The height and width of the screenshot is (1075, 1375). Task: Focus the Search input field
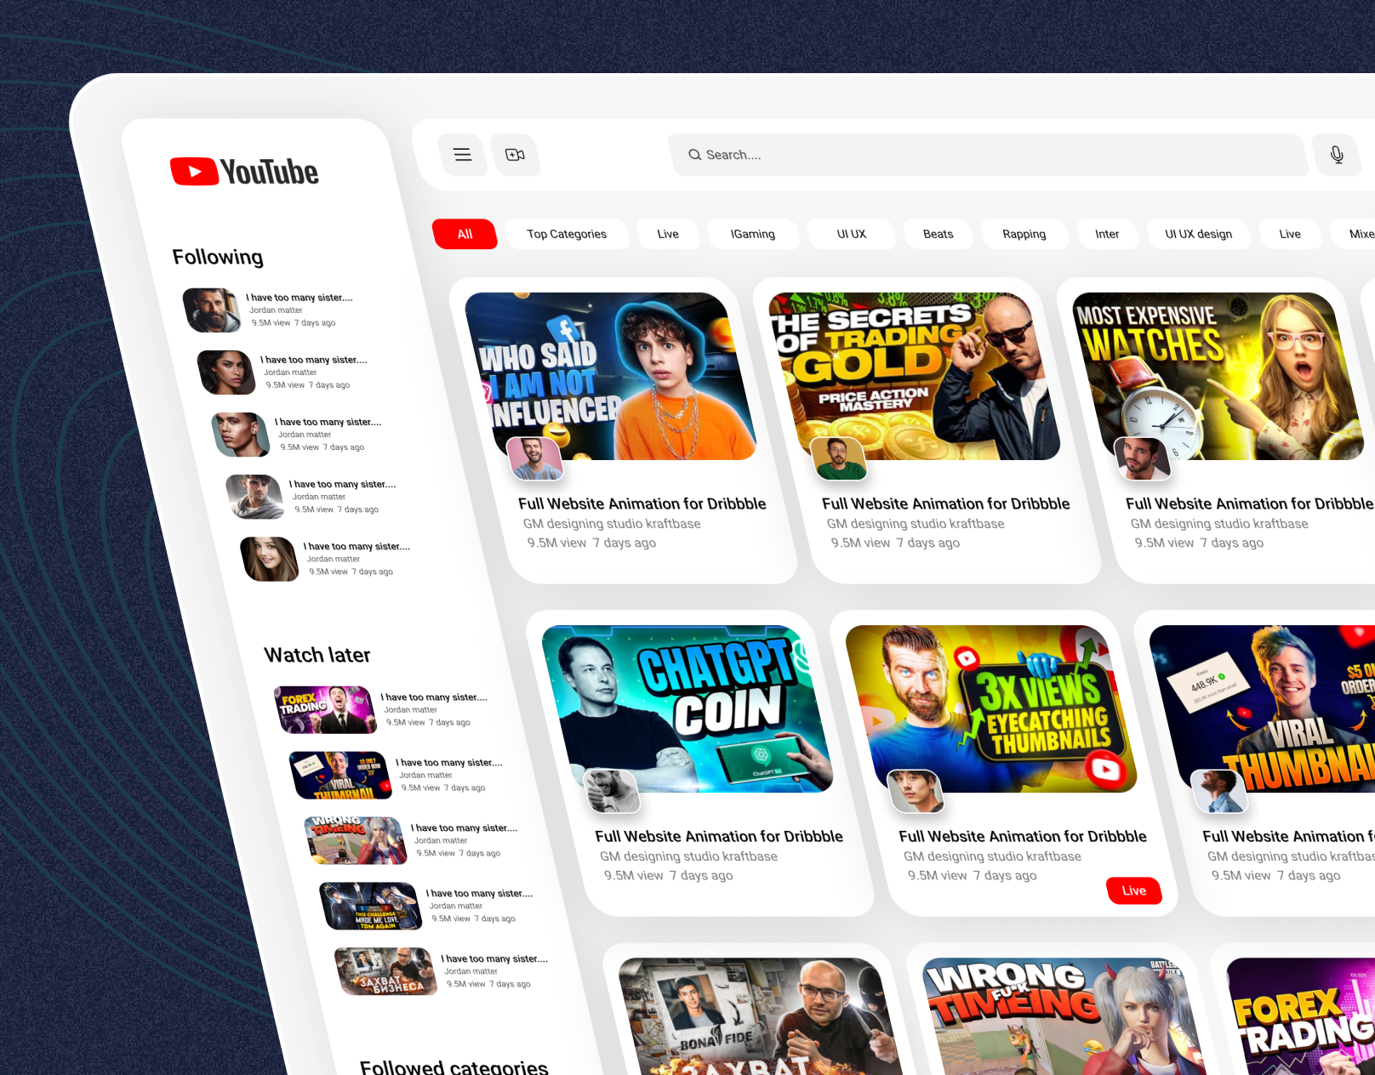pos(989,155)
